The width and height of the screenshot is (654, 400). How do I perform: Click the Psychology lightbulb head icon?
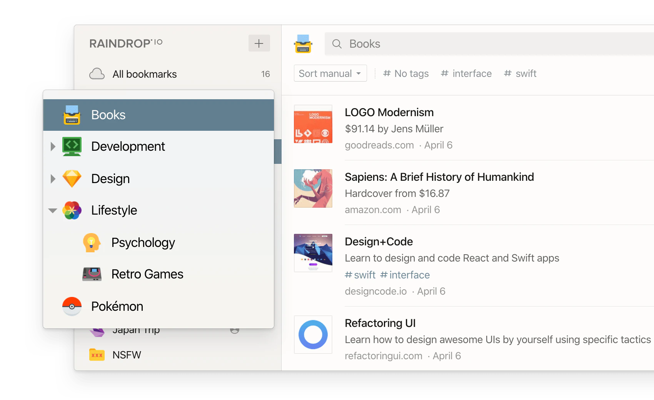pos(92,243)
